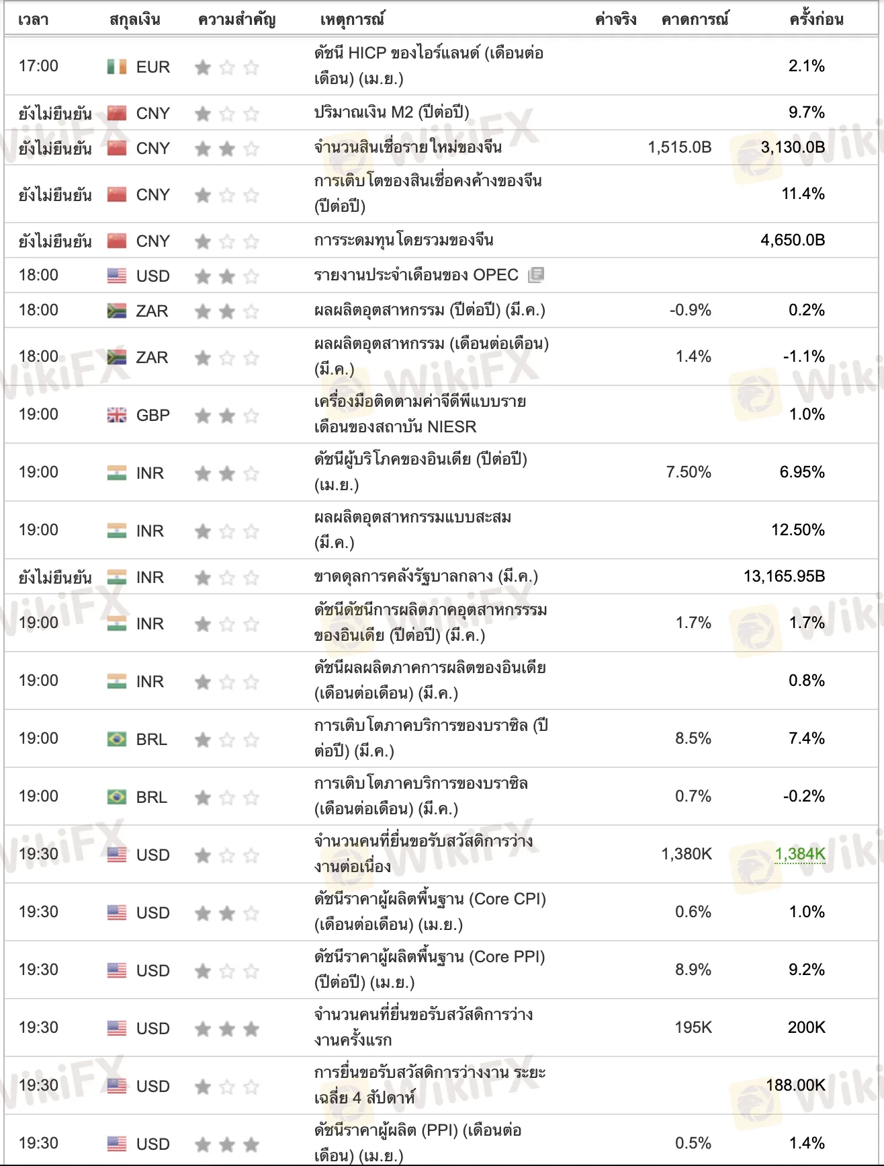Open the document icon next to the OPEC report
Image resolution: width=884 pixels, height=1166 pixels.
tap(536, 274)
